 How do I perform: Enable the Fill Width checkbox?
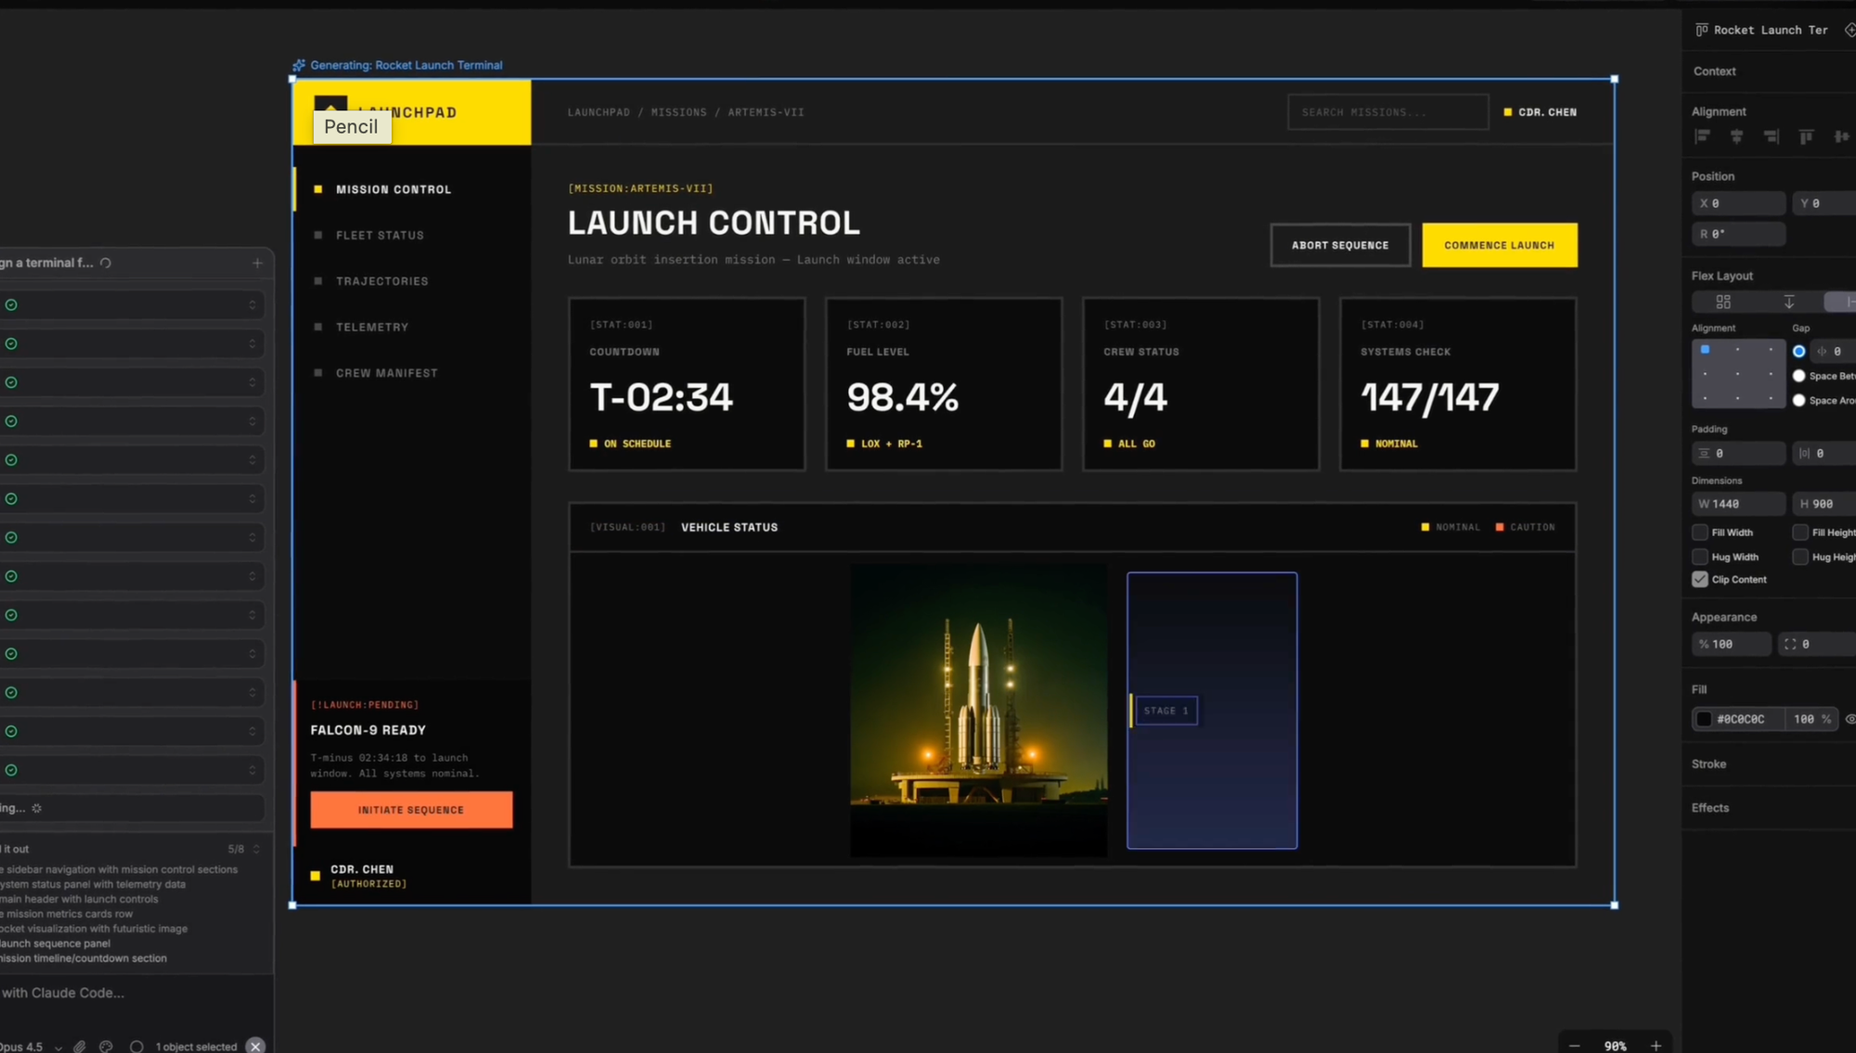click(x=1700, y=533)
